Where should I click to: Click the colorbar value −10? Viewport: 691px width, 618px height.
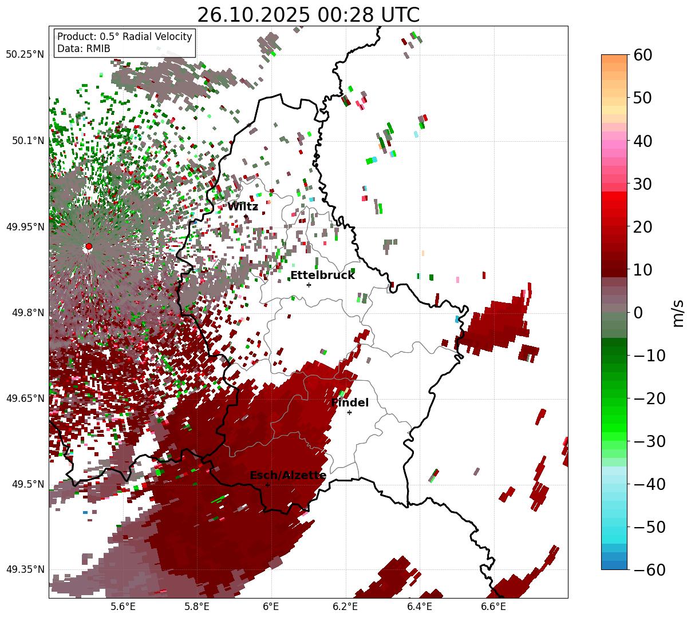click(x=649, y=356)
